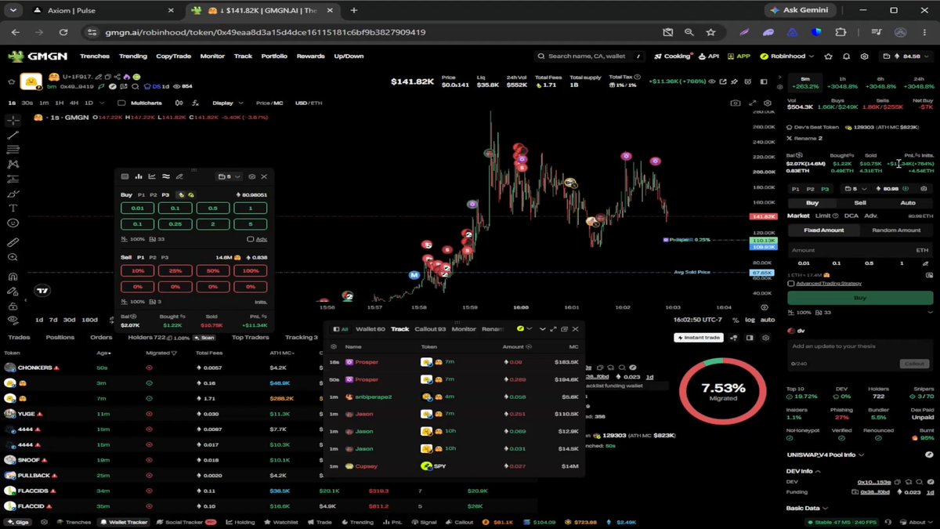The image size is (940, 529).
Task: Select the trend line drawing tool
Action: tap(13, 135)
